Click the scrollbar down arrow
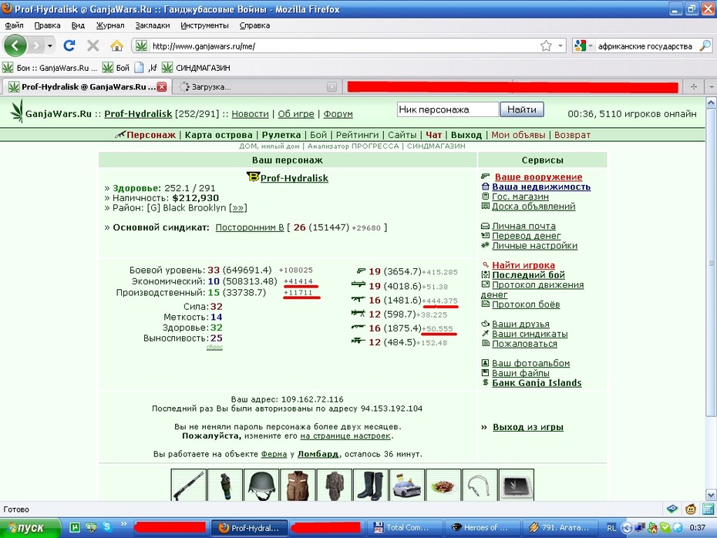Image resolution: width=717 pixels, height=538 pixels. point(711,495)
